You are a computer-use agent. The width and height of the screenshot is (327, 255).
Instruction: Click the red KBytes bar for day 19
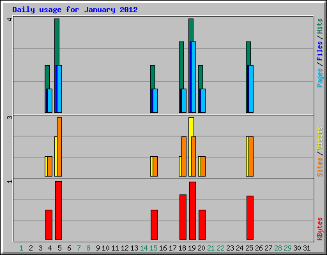tap(192, 210)
